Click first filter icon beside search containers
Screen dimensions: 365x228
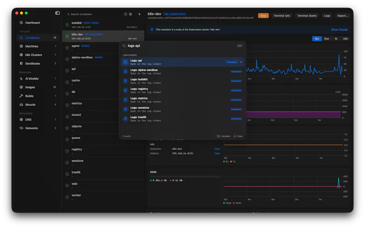125,14
